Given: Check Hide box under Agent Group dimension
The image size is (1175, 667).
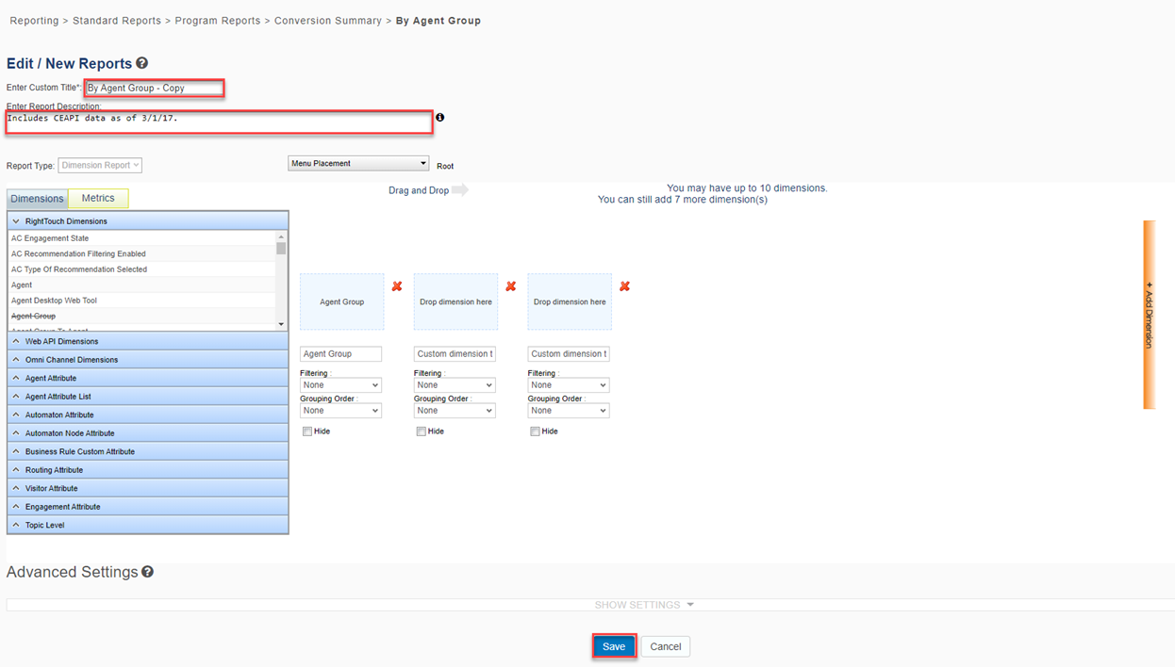Looking at the screenshot, I should [x=307, y=431].
